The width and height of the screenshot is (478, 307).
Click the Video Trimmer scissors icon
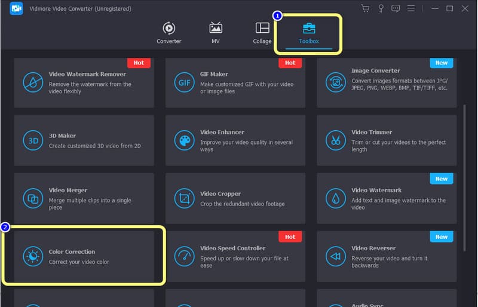(335, 140)
